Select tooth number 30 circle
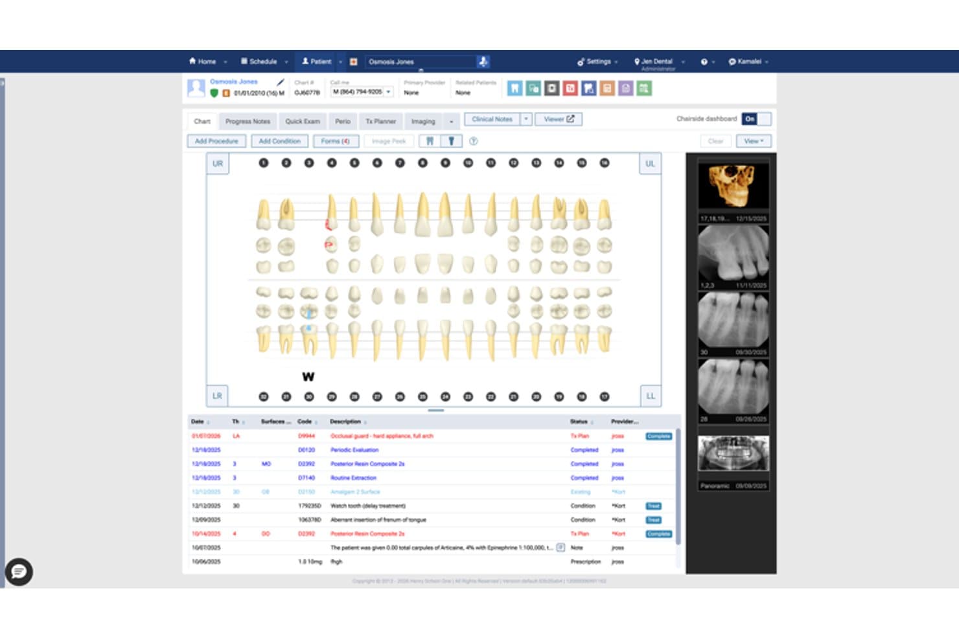 (309, 396)
